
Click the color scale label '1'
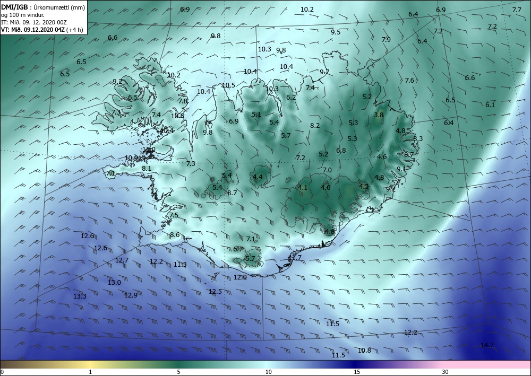pyautogui.click(x=90, y=372)
